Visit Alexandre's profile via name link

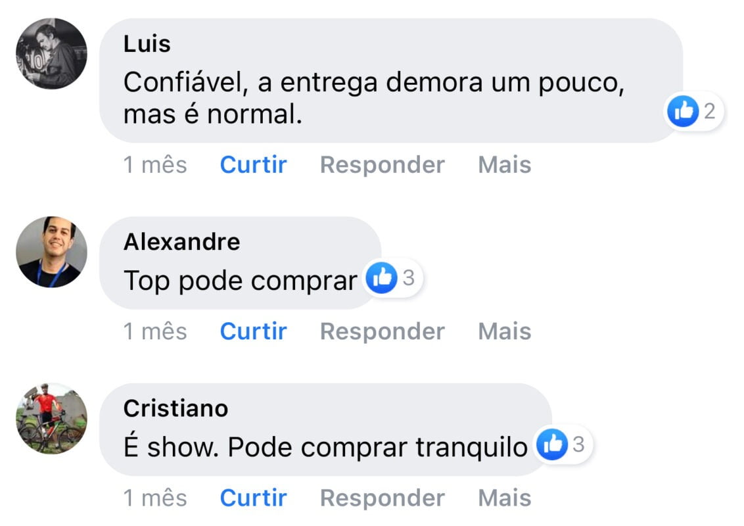181,242
